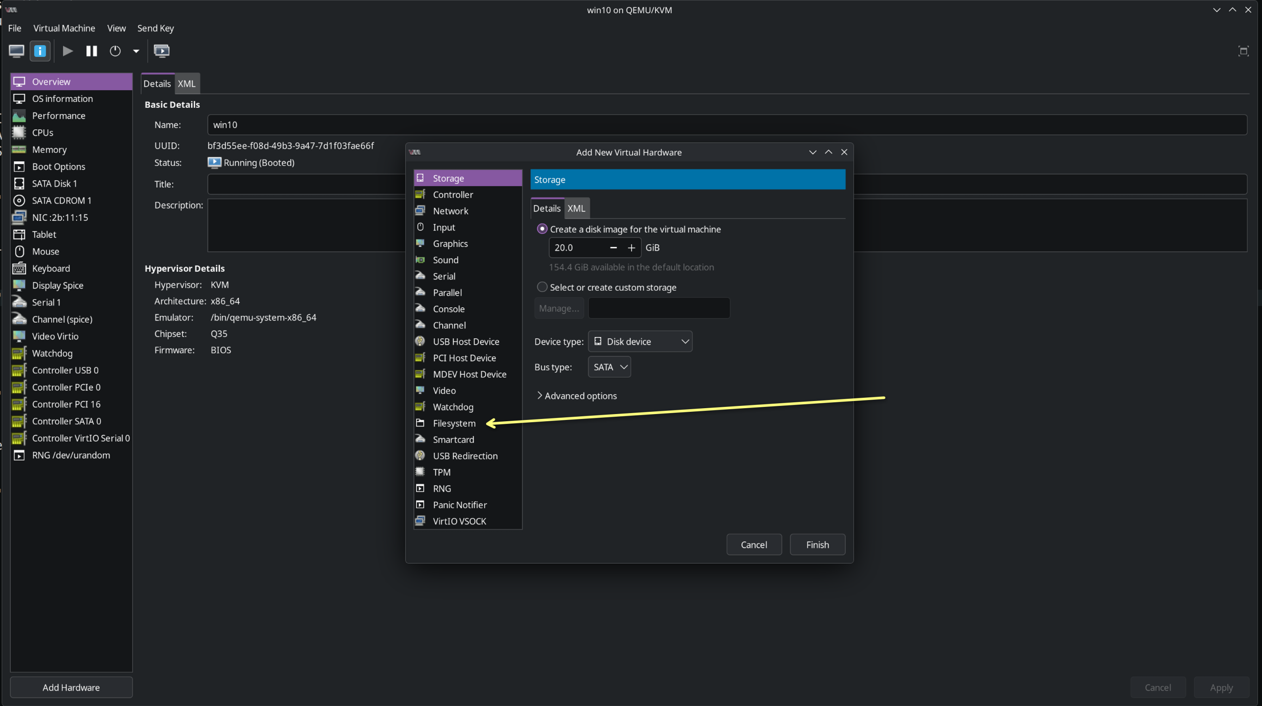1262x706 pixels.
Task: Open the virtual machine console view
Action: coord(16,51)
